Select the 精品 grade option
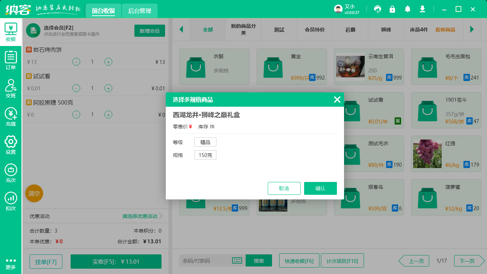Screen dimensions: 487x274 click(205, 142)
